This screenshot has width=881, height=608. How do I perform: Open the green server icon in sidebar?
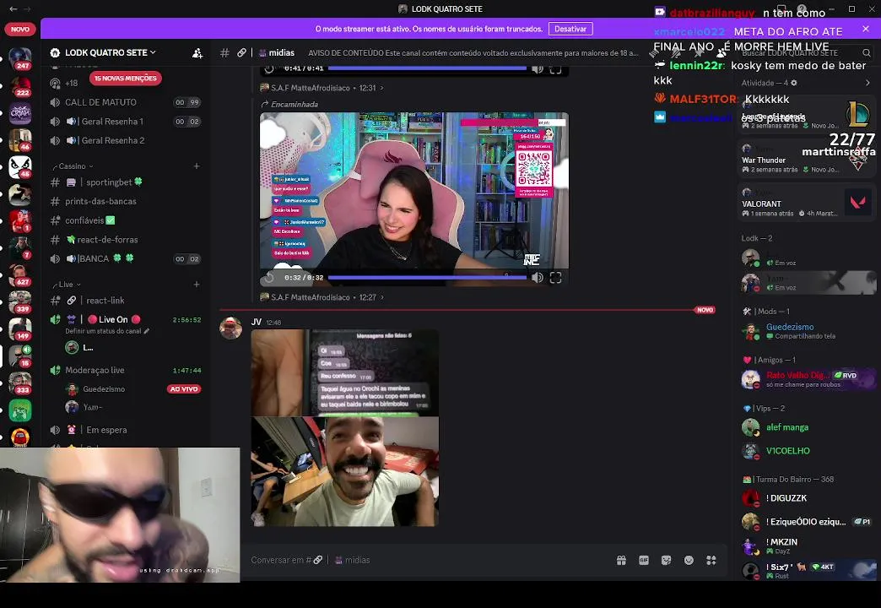[x=20, y=410]
